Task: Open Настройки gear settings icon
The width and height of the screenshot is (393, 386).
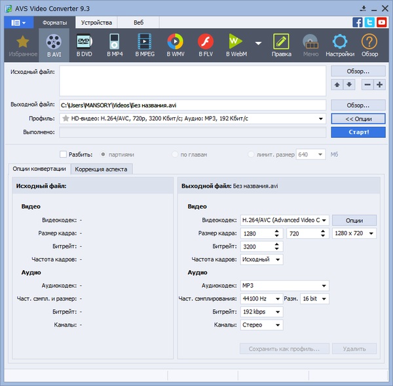Action: coord(339,44)
